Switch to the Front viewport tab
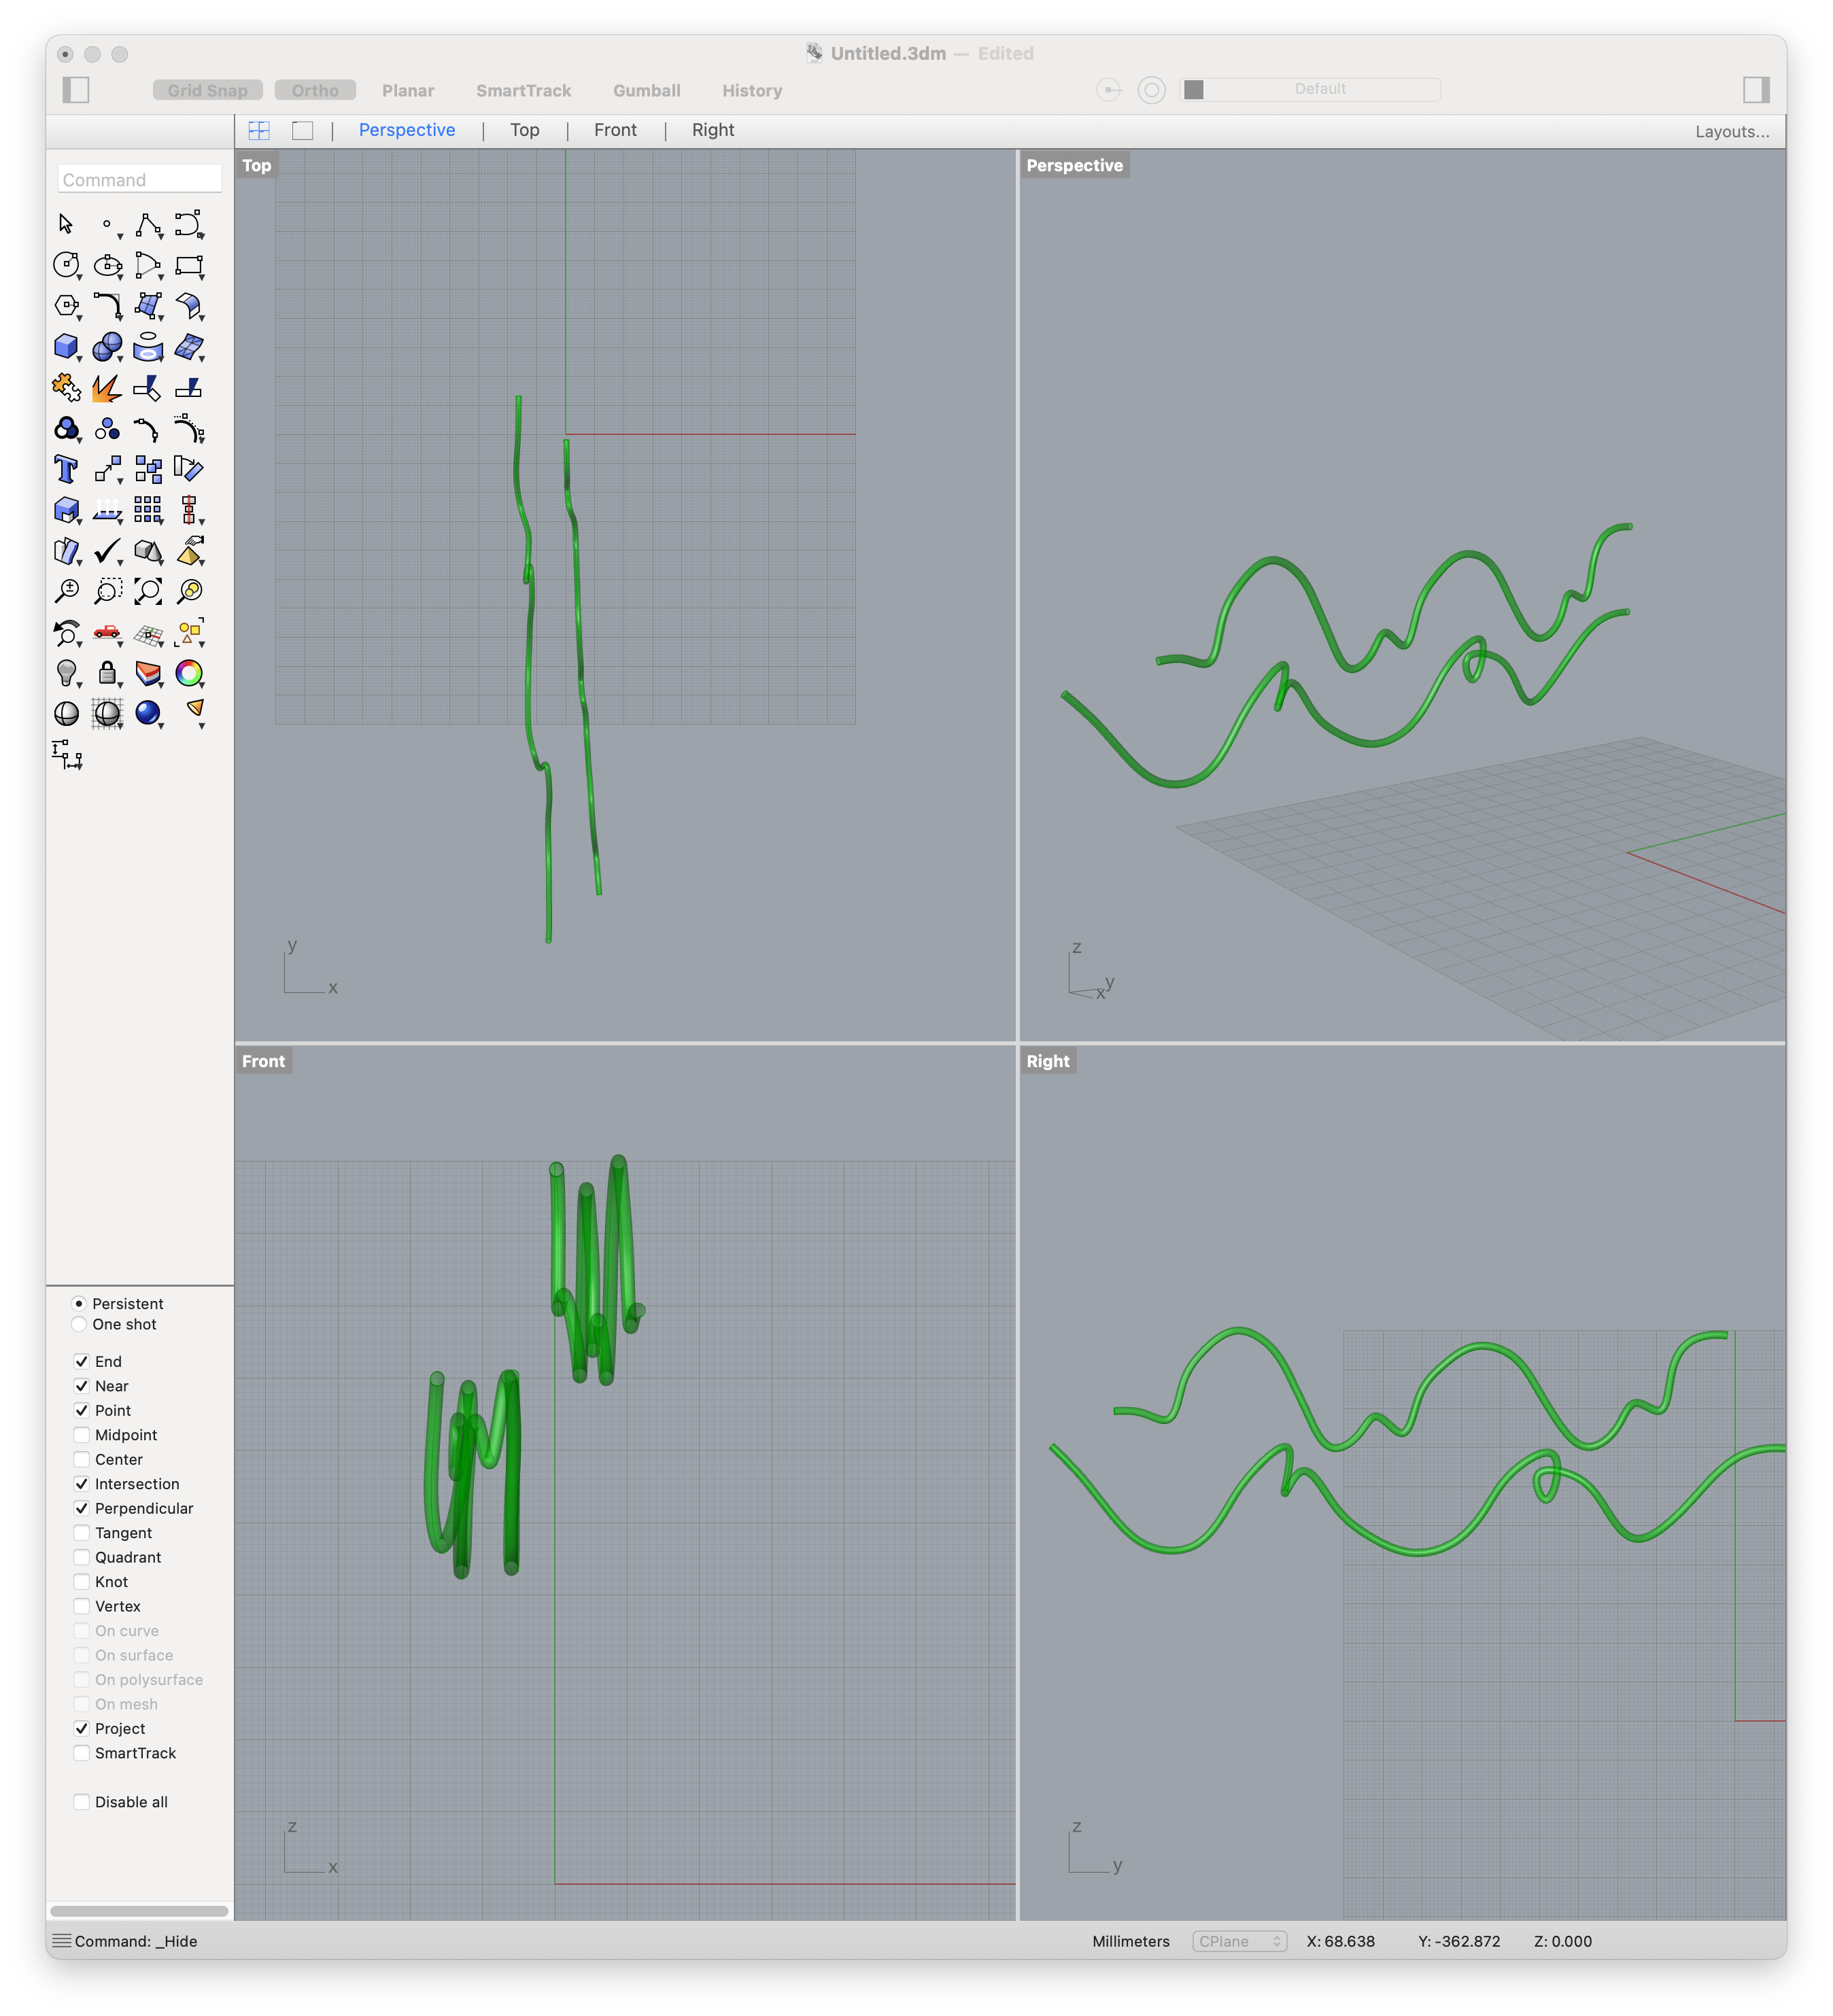This screenshot has height=2016, width=1833. pos(615,130)
